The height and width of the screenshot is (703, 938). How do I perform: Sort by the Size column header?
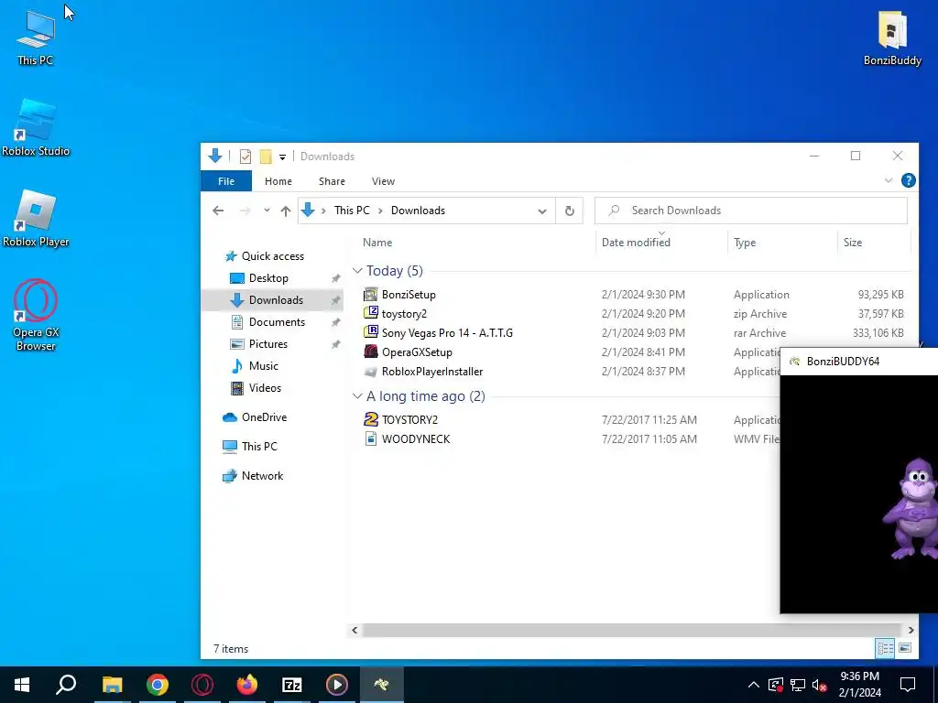tap(853, 242)
